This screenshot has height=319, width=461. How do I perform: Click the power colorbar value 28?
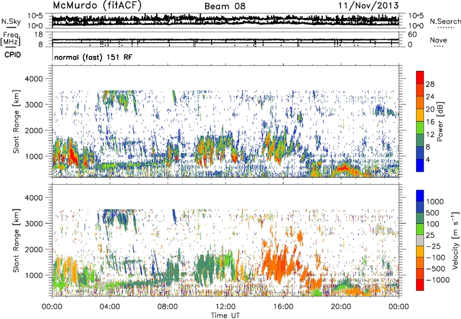430,84
